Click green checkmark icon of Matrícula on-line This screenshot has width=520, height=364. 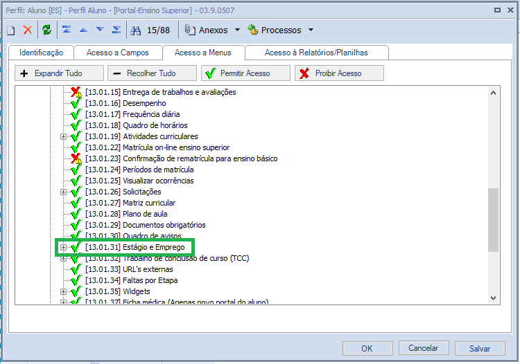coord(76,147)
